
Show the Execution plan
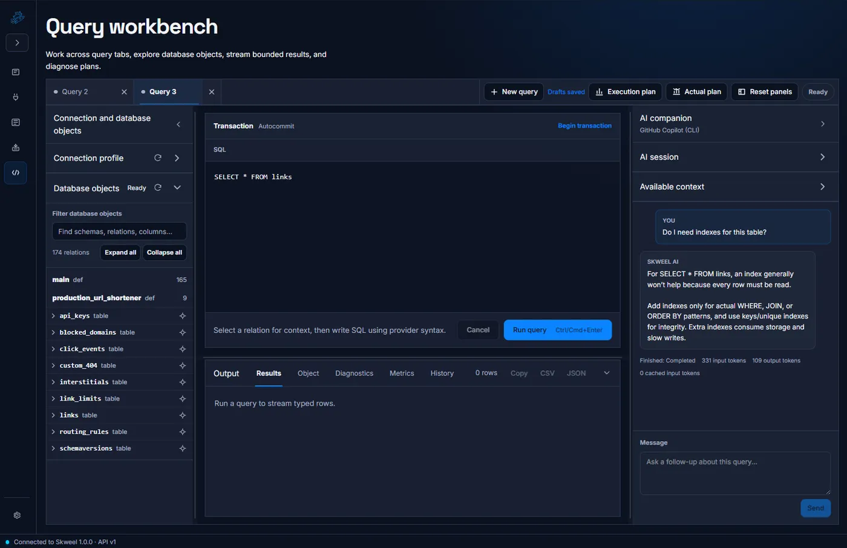625,92
